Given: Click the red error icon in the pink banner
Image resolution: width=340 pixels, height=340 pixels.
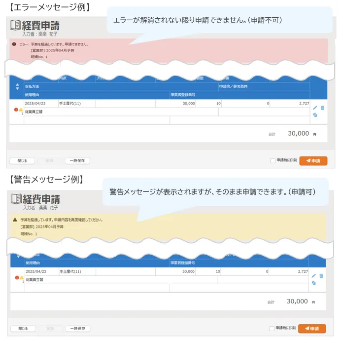Looking at the screenshot, I should 14,44.
